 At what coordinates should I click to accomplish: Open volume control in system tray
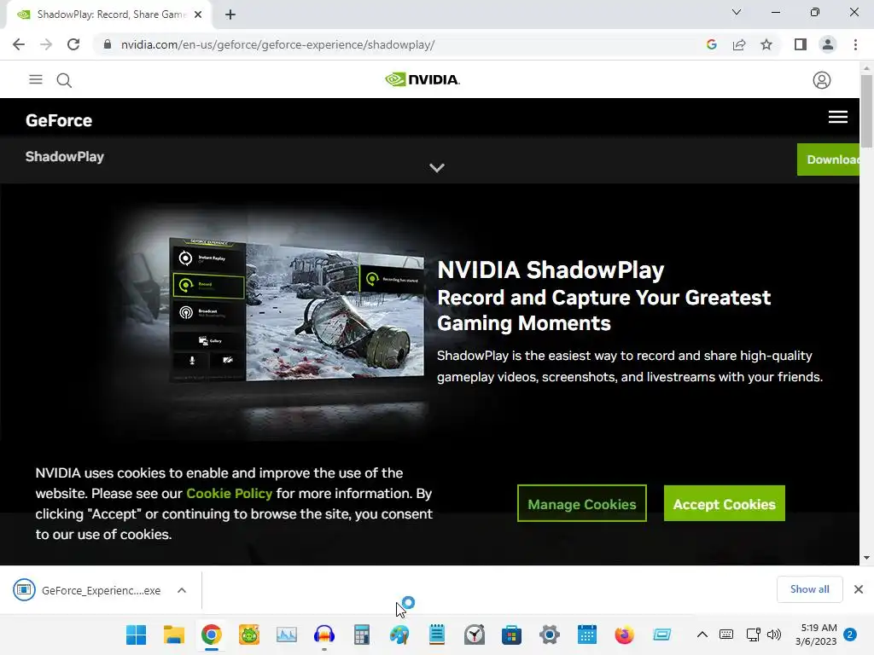(x=773, y=635)
